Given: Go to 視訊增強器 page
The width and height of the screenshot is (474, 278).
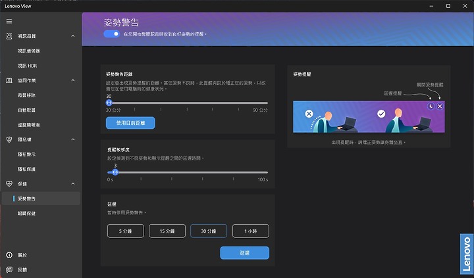Looking at the screenshot, I should point(29,51).
